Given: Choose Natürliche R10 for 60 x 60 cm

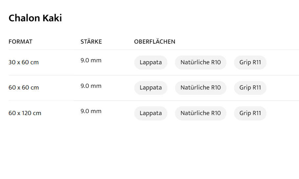Looking at the screenshot, I should click(x=201, y=88).
